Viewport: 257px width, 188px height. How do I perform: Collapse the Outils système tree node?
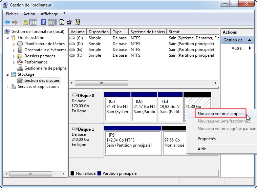[x=8, y=38]
